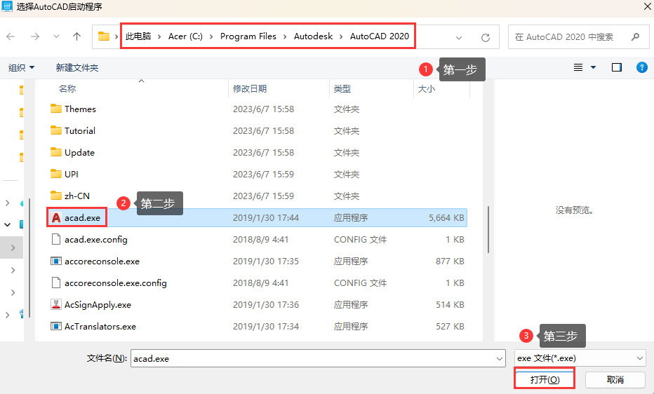Click the navigation pane scrollbar
Image resolution: width=654 pixels, height=394 pixels.
[x=29, y=257]
